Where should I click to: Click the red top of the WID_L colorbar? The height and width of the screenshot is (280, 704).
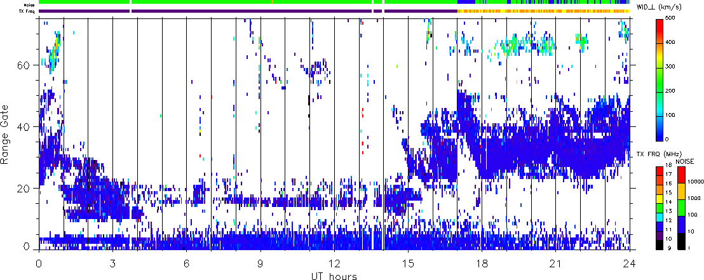(660, 24)
